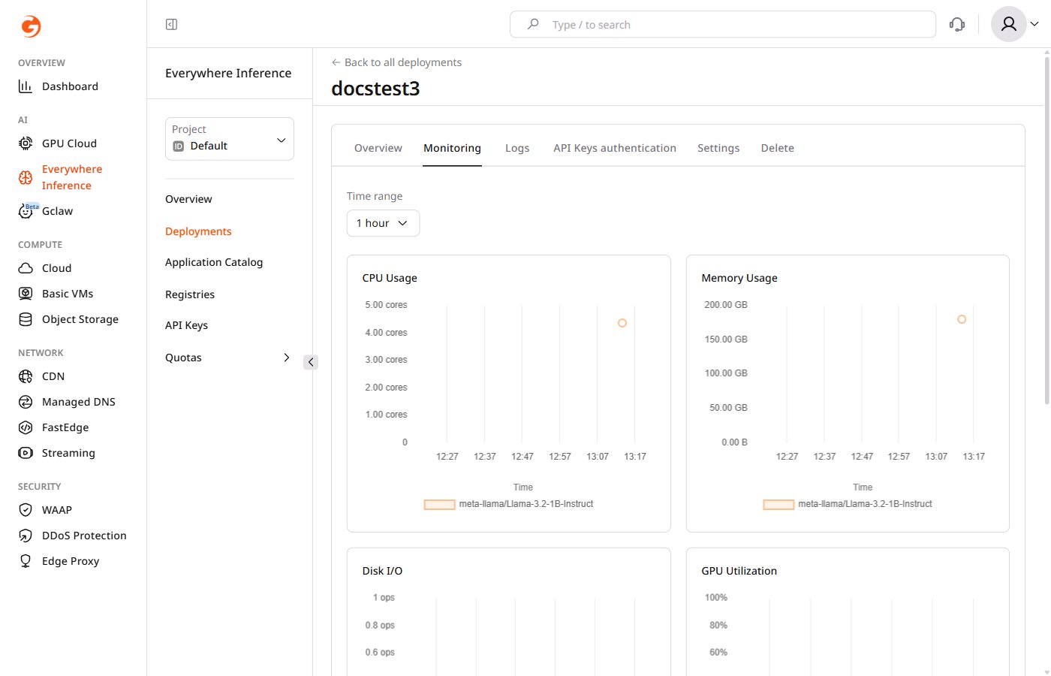1051x676 pixels.
Task: Focus the Type / to search field
Action: (723, 24)
